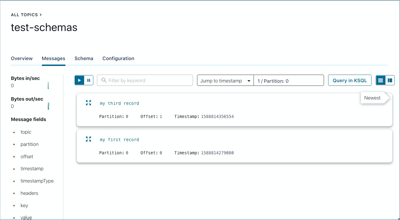Click the Newest marker label
Image resolution: width=400 pixels, height=220 pixels.
[x=372, y=98]
